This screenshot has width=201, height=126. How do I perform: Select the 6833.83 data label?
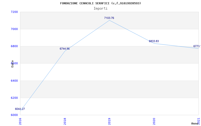pos(154,41)
